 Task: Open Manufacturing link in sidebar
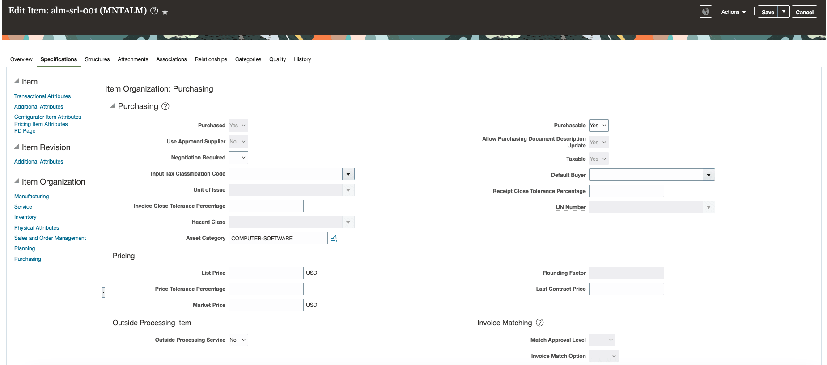tap(31, 197)
